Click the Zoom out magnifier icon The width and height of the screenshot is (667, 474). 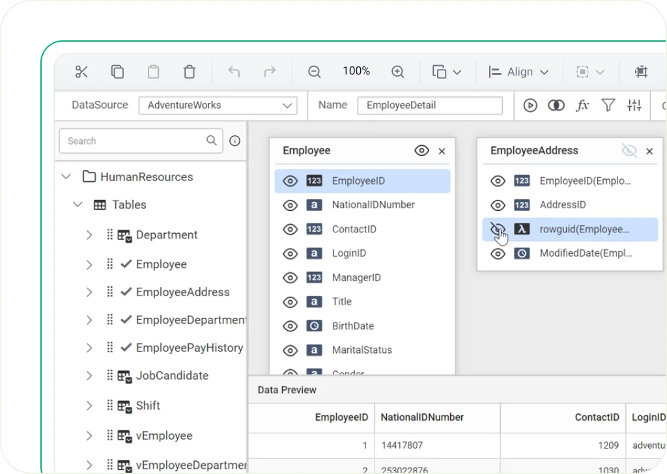[x=315, y=72]
